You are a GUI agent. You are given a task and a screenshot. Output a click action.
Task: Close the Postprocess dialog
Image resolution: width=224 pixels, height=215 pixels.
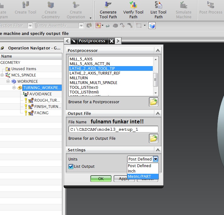[x=112, y=41]
